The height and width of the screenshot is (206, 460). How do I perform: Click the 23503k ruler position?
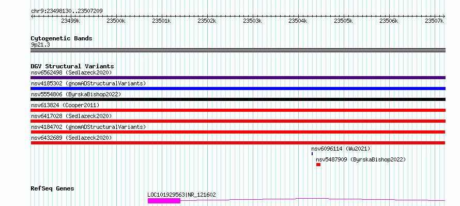[x=252, y=21]
